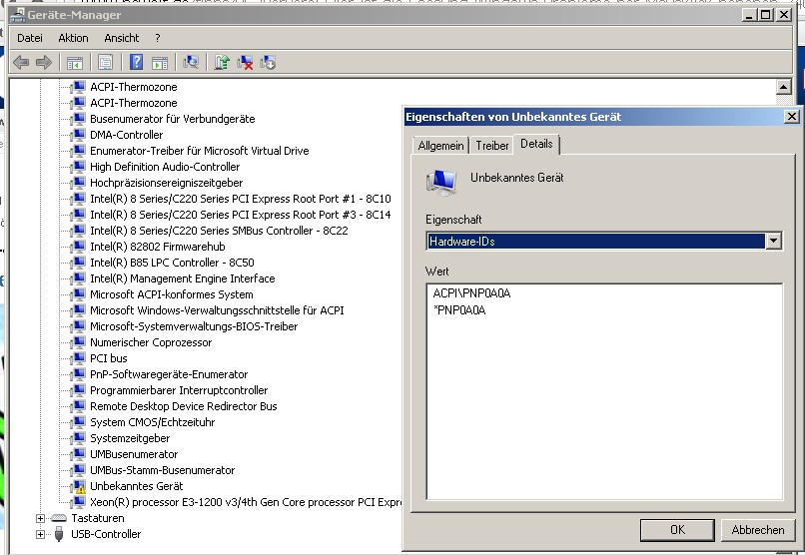Click the Geräte-Manager title bar icon
Image resolution: width=805 pixels, height=555 pixels.
pyautogui.click(x=17, y=14)
